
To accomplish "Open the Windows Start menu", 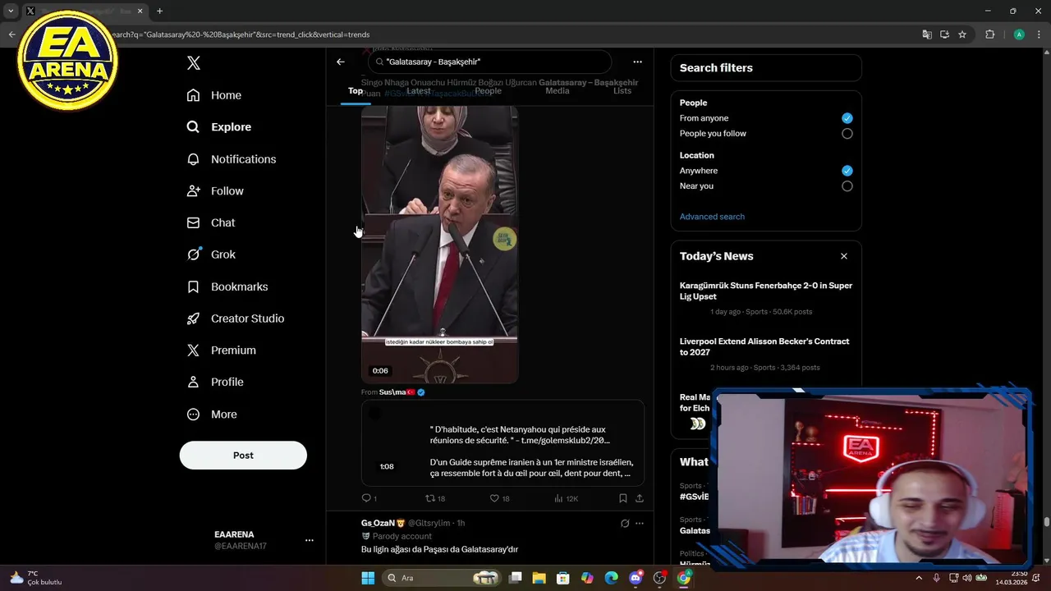I will (368, 578).
